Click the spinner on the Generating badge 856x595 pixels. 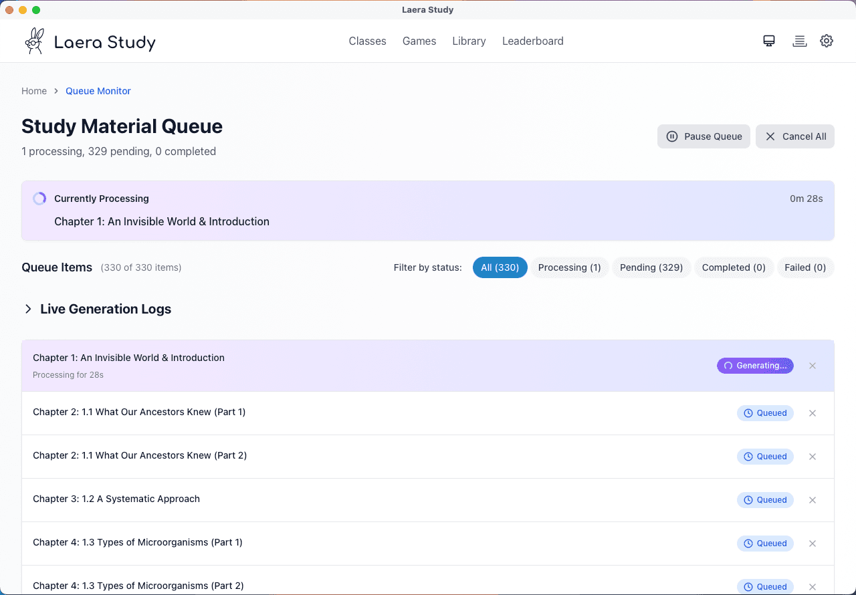tap(728, 366)
